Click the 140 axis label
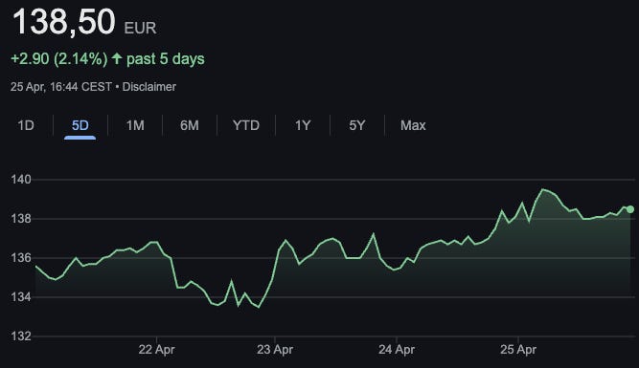This screenshot has width=639, height=368. (21, 180)
